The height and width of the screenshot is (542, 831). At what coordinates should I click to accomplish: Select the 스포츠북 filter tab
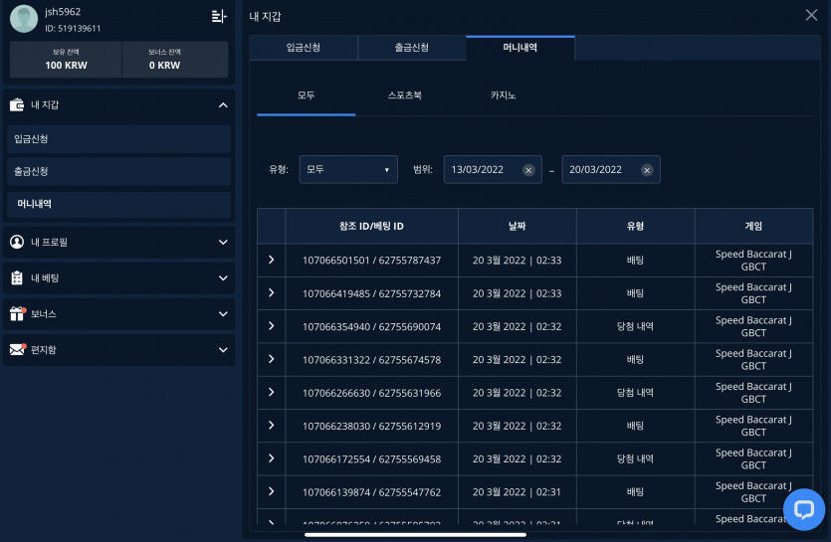click(404, 95)
